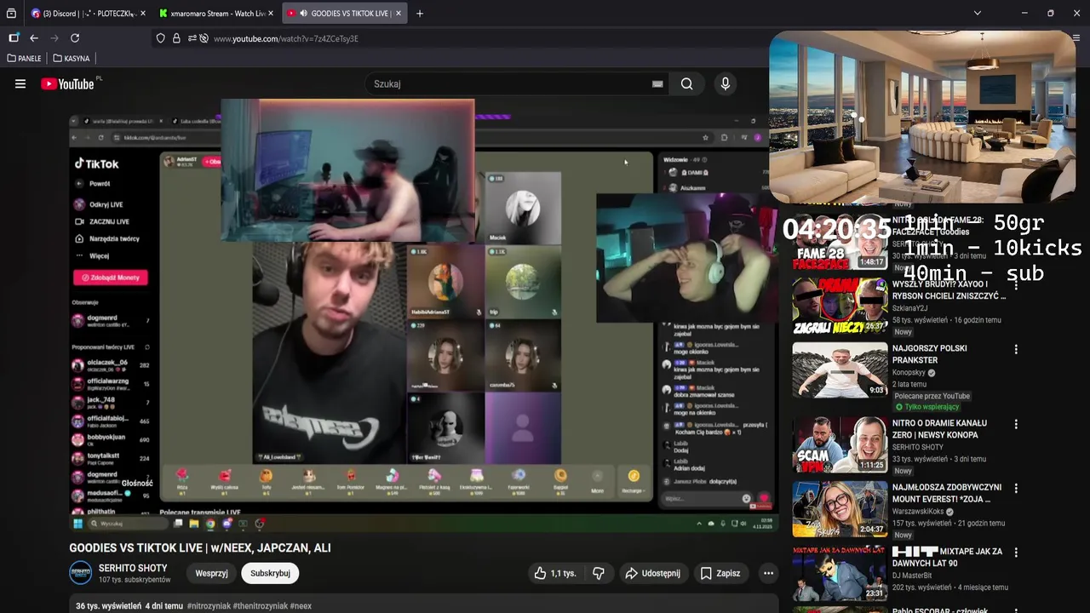Open options menu for NAJMŁODSZA ZDOBYWCZYNI video

pyautogui.click(x=1016, y=489)
